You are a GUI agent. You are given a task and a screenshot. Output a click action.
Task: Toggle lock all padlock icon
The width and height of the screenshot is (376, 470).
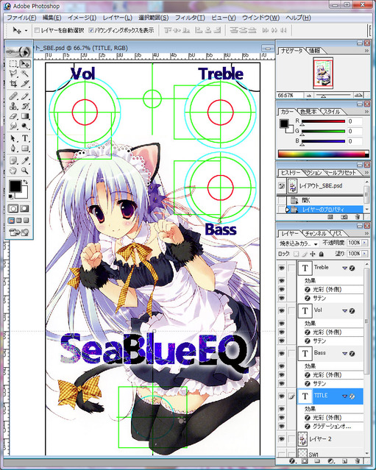[321, 254]
